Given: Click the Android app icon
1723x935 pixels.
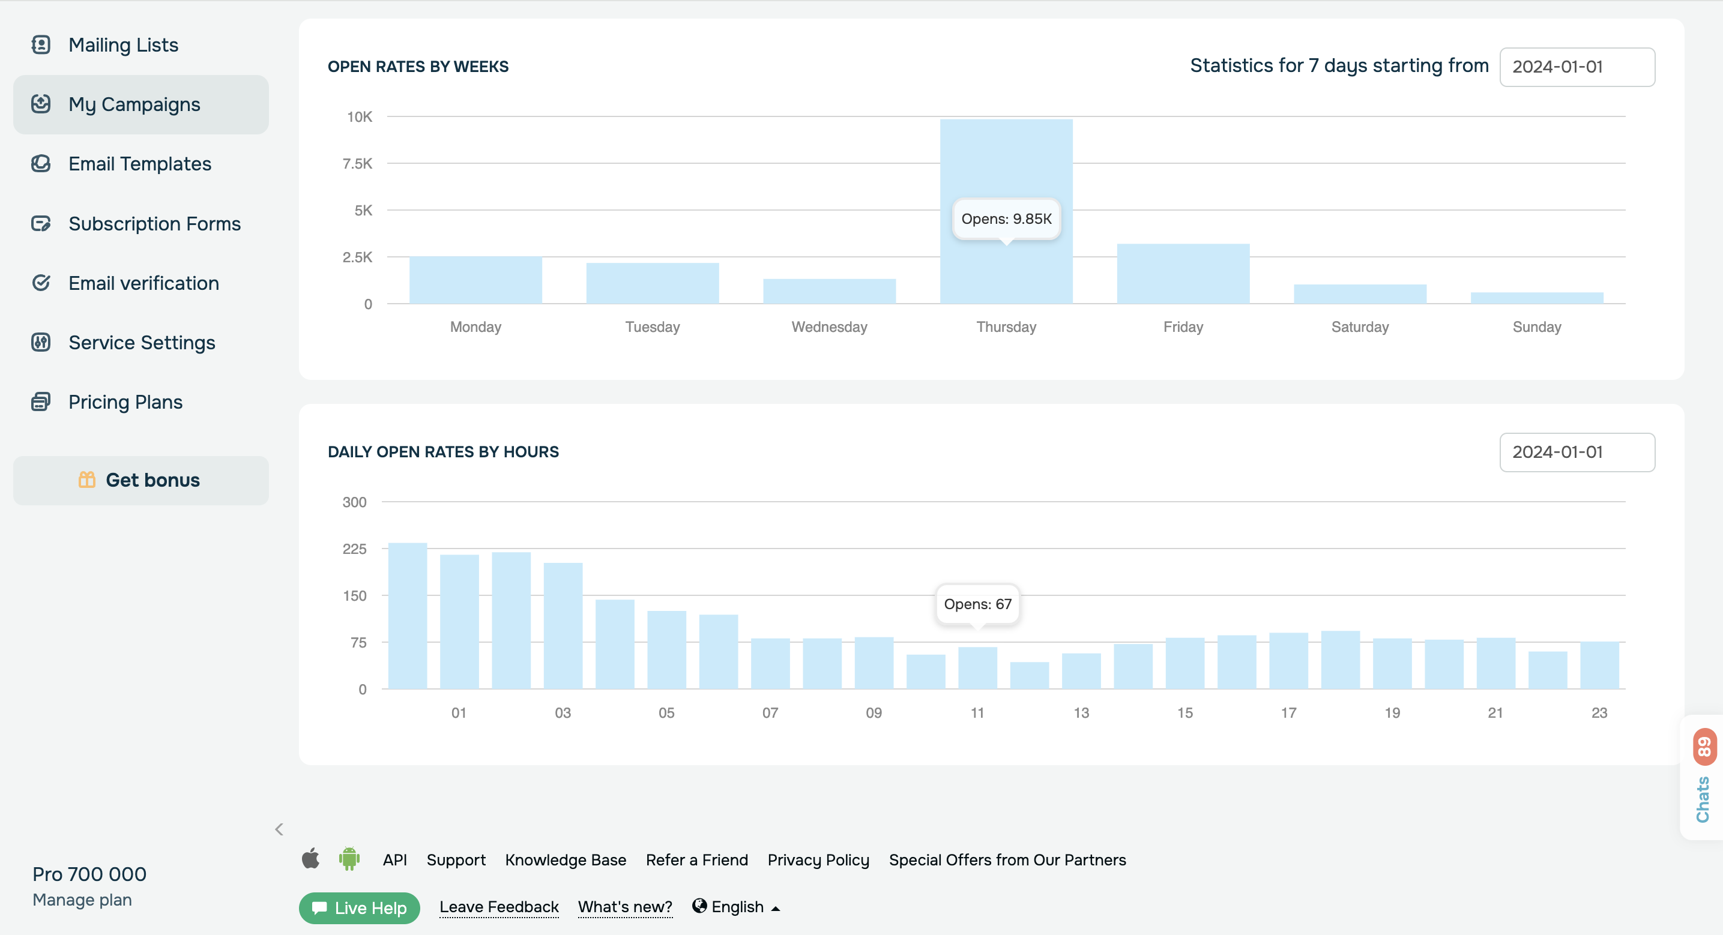Looking at the screenshot, I should tap(349, 859).
